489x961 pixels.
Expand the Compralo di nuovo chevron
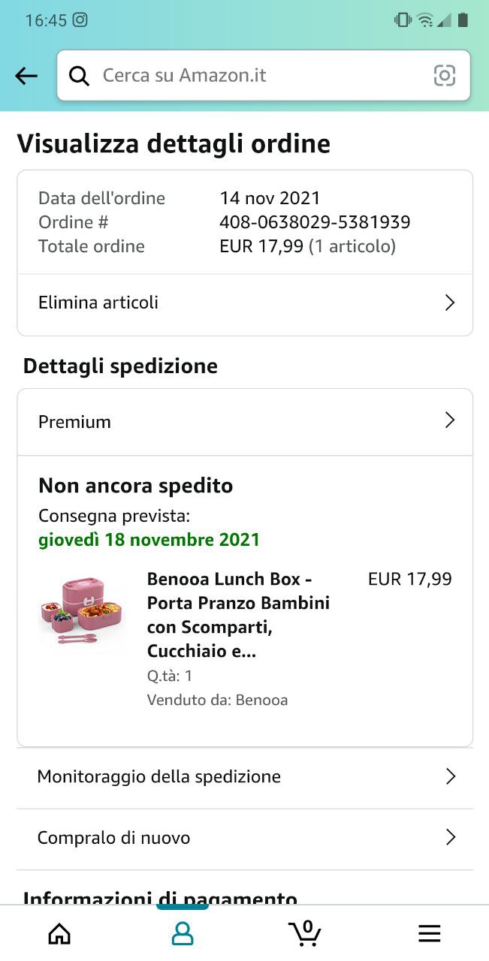[450, 837]
